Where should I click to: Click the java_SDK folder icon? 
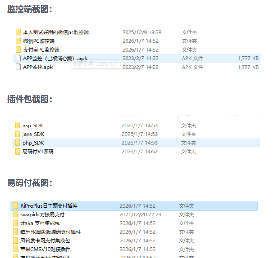click(x=18, y=134)
